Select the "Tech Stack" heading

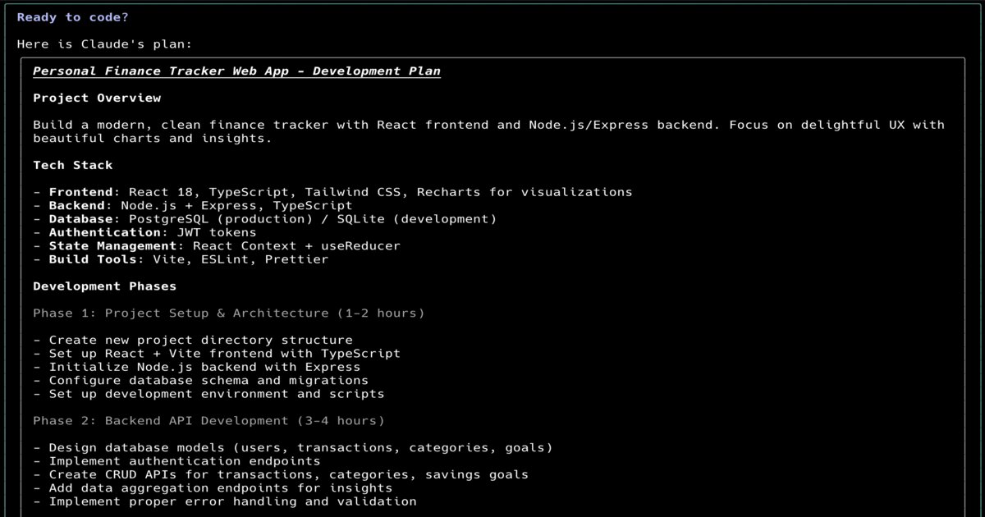click(x=73, y=165)
